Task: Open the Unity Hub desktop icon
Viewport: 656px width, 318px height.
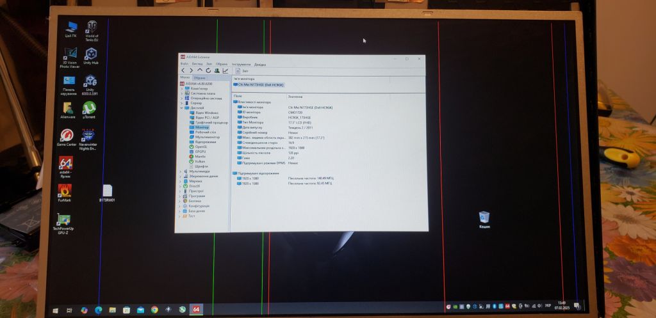Action: tap(91, 56)
